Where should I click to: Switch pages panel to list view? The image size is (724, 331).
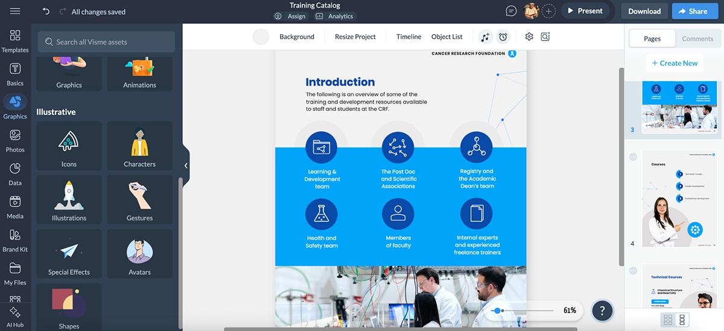pyautogui.click(x=682, y=320)
